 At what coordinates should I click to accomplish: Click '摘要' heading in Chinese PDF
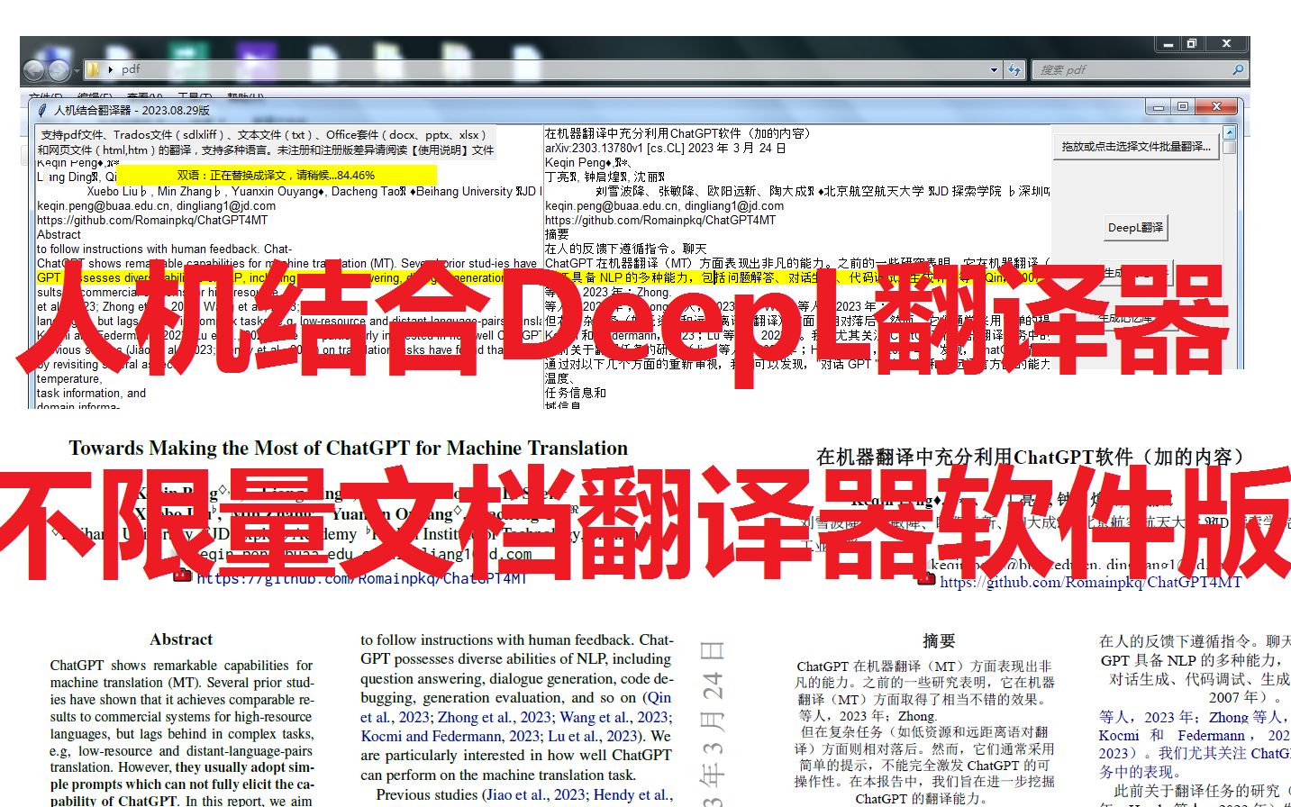click(x=939, y=640)
